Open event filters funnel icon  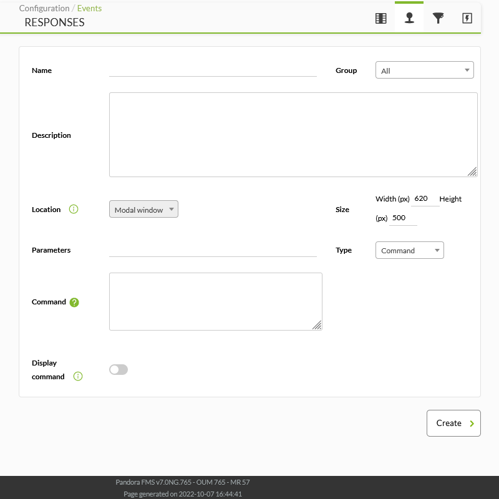click(438, 18)
